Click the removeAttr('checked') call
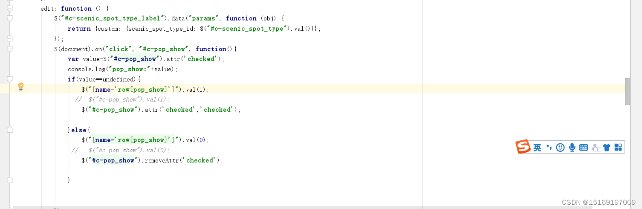Viewport: 642px width, 209px height. click(x=183, y=160)
